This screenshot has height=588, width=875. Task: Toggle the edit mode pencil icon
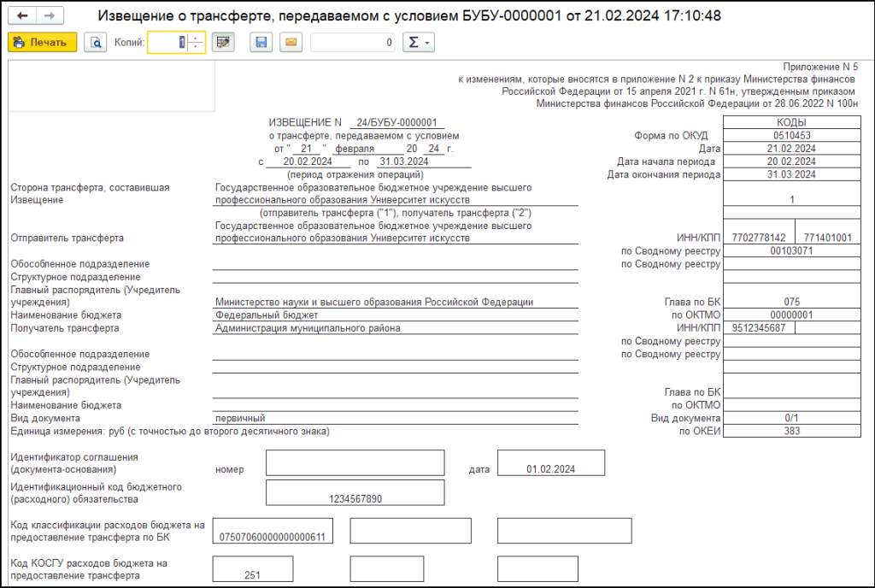coord(223,42)
